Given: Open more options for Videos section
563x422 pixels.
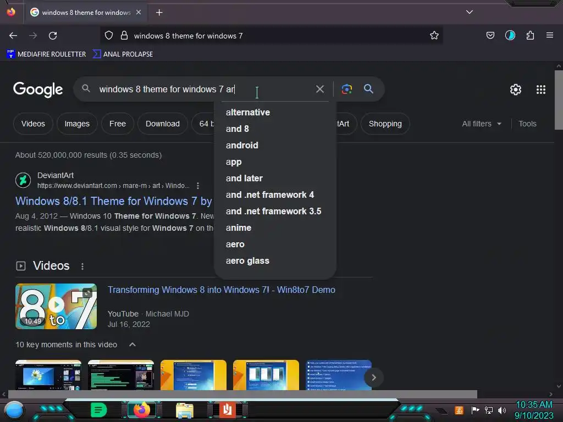Looking at the screenshot, I should pyautogui.click(x=82, y=266).
